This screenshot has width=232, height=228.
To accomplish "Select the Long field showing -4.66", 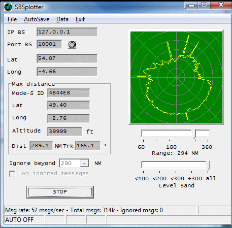I will (x=67, y=72).
